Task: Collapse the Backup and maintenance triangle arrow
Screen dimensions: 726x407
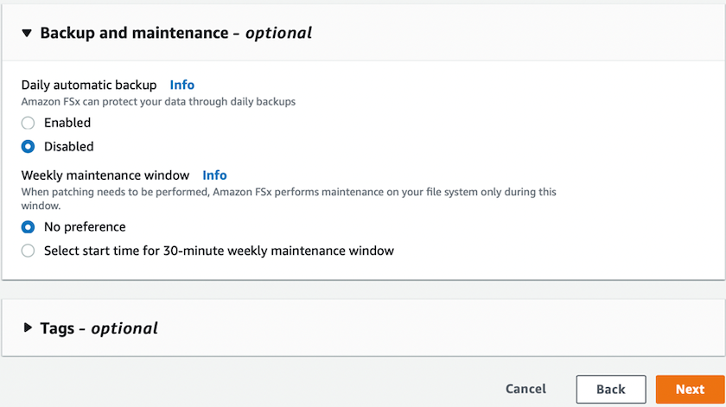Action: pyautogui.click(x=28, y=33)
